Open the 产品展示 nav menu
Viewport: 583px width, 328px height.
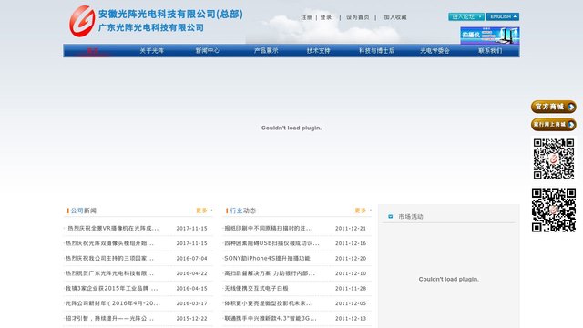click(x=266, y=51)
